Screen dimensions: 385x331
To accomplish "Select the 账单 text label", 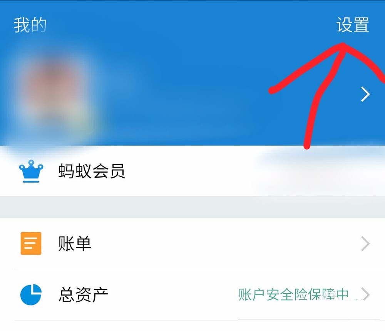I will pyautogui.click(x=75, y=243).
